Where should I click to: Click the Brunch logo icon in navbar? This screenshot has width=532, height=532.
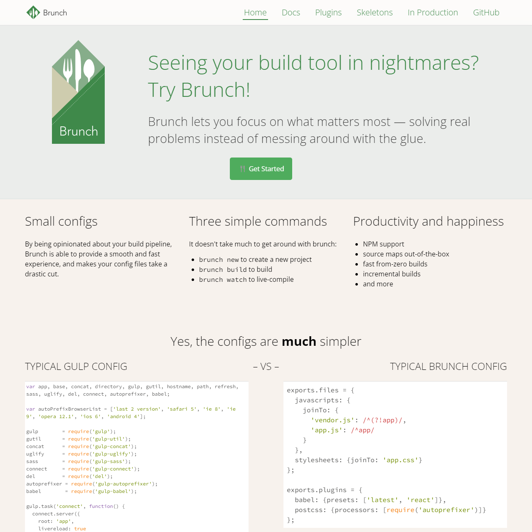(33, 12)
